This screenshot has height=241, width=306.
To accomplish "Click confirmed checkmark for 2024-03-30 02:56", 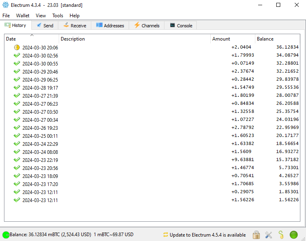I will coord(17,55).
